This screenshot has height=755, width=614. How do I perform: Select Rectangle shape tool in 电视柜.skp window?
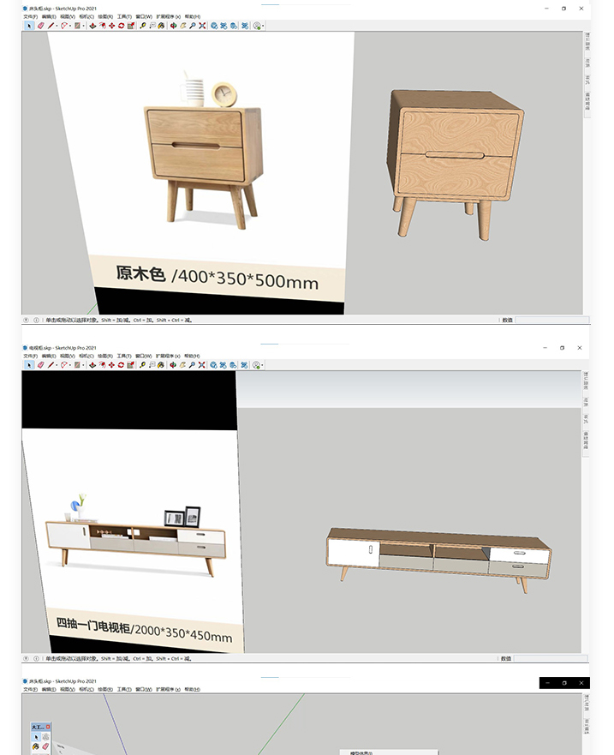(77, 365)
